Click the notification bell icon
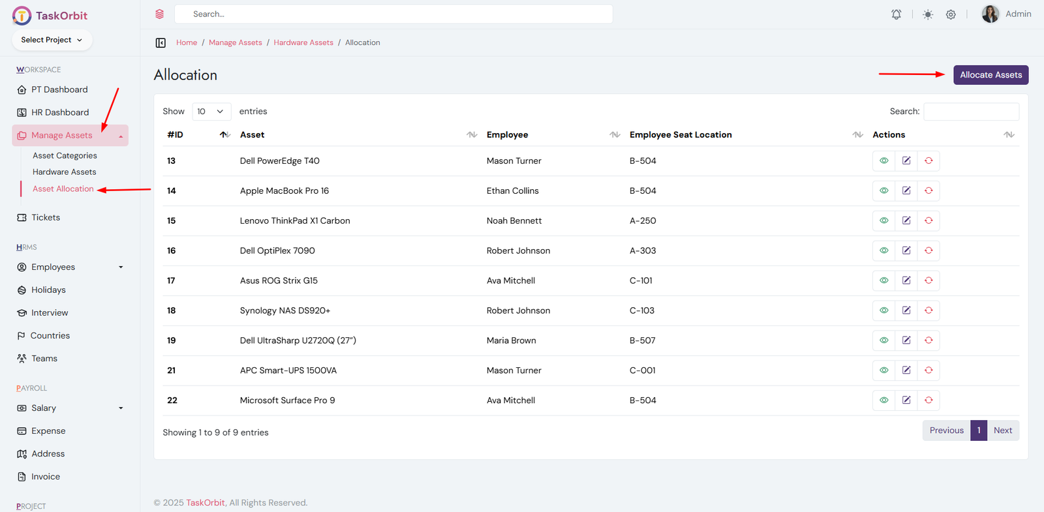 pyautogui.click(x=897, y=14)
